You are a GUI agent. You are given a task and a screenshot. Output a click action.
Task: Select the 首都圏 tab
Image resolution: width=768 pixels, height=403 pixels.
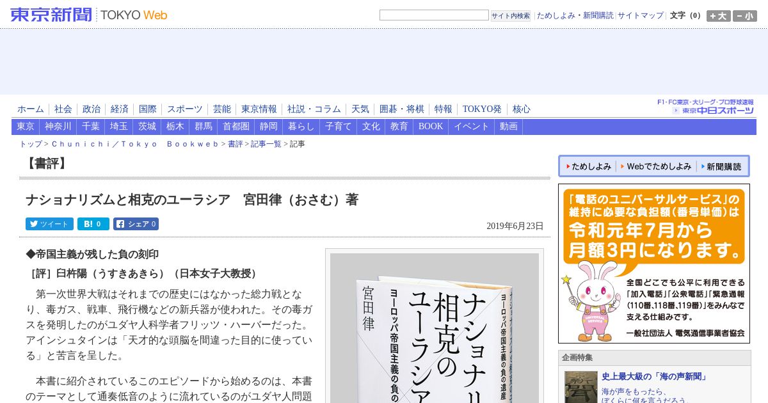(x=236, y=127)
